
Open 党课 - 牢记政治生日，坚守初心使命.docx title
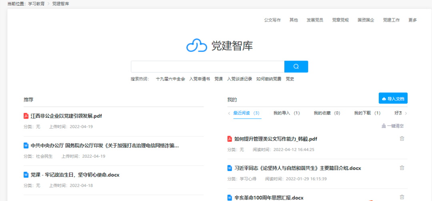(75, 175)
